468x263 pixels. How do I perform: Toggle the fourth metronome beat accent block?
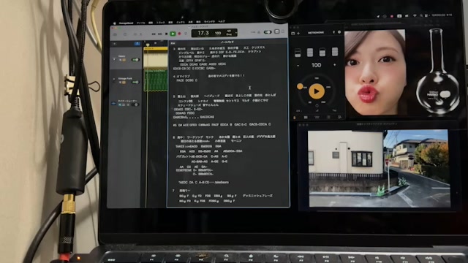click(335, 52)
